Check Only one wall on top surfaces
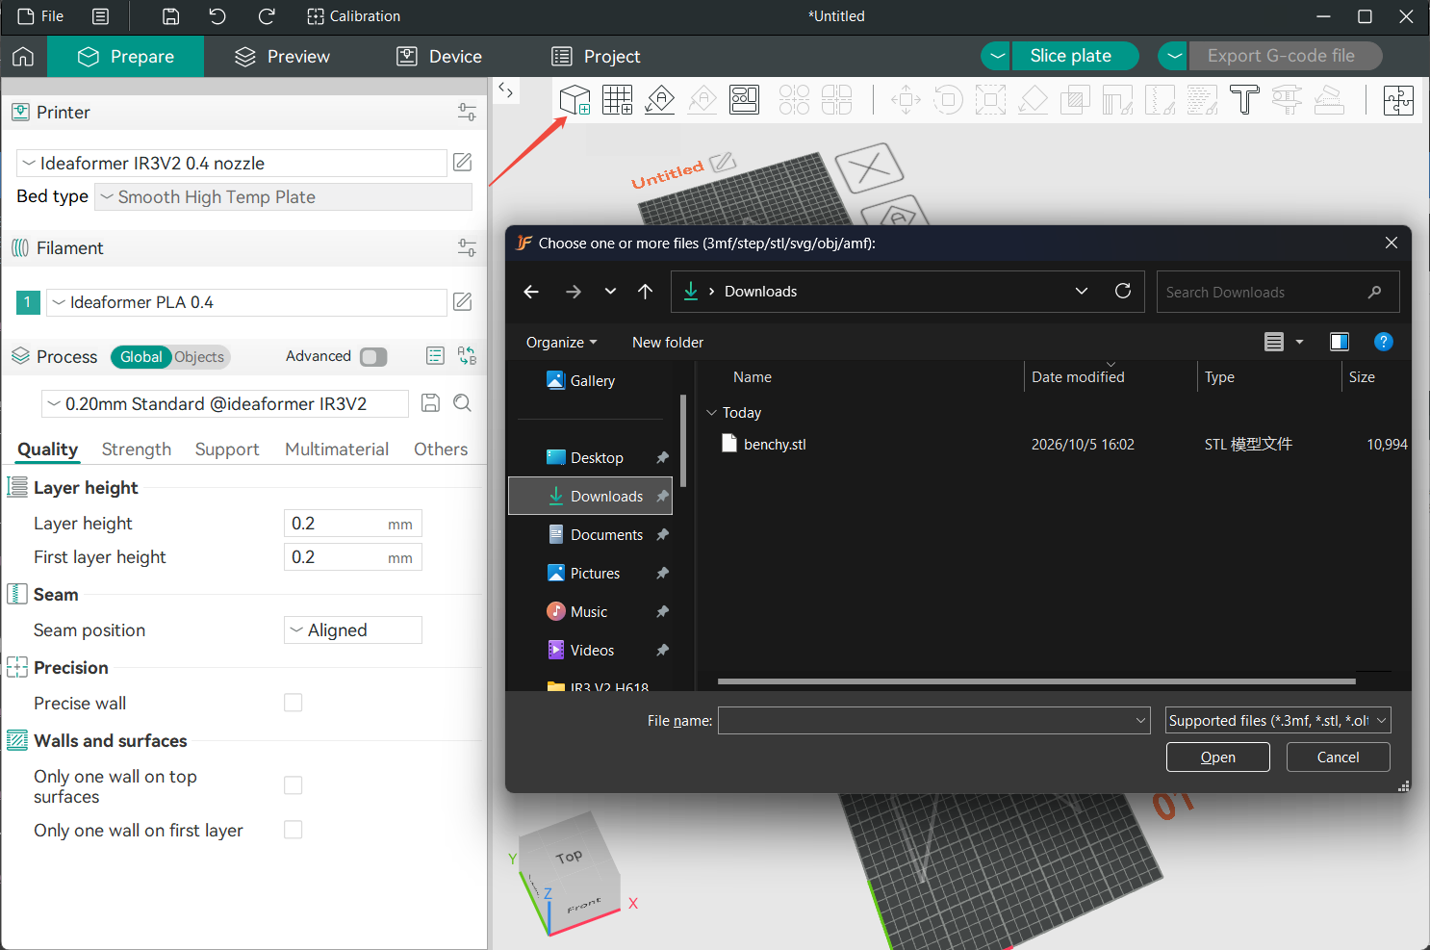Image resolution: width=1430 pixels, height=950 pixels. 294,785
